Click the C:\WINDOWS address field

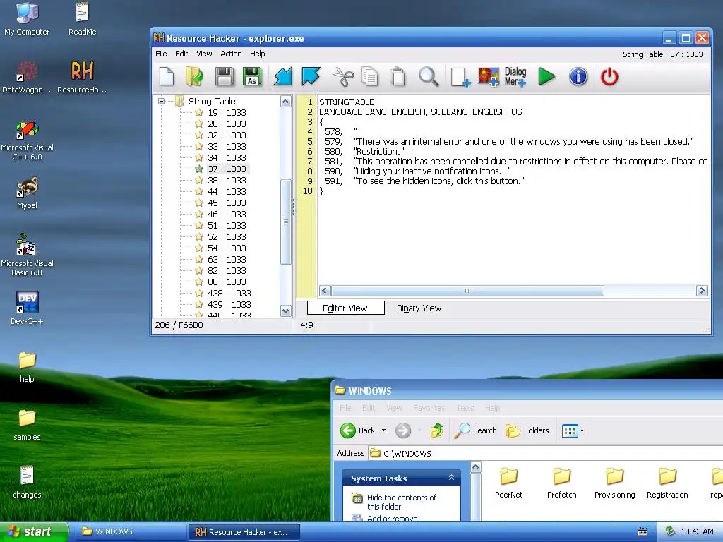(x=546, y=454)
